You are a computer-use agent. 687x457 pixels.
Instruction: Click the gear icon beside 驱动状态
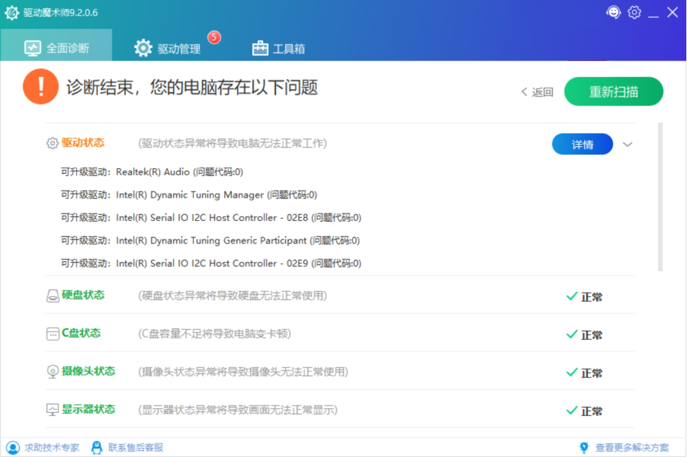click(52, 143)
